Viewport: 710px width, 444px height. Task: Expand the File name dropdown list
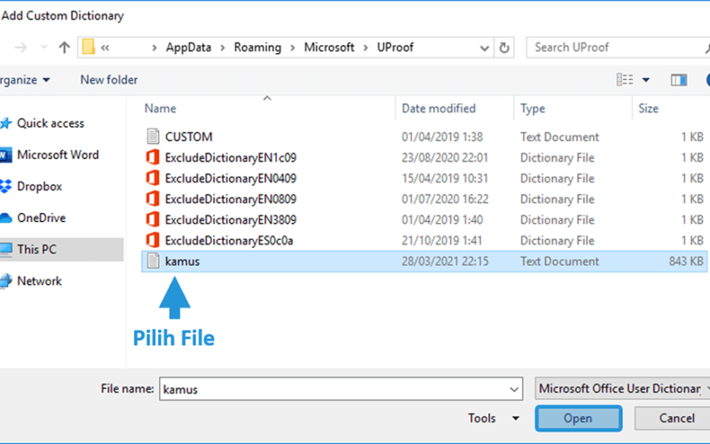(514, 389)
